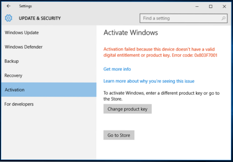Screen dimensions: 233x162
Task: Click the back arrow in title bar
Action: pyautogui.click(x=8, y=6)
